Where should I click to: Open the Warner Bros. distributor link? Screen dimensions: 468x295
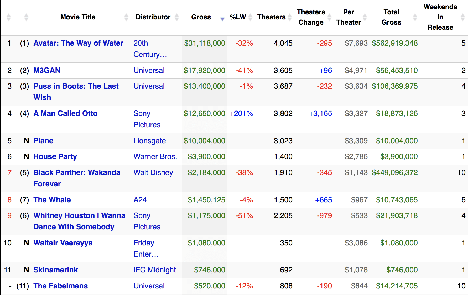click(x=155, y=156)
